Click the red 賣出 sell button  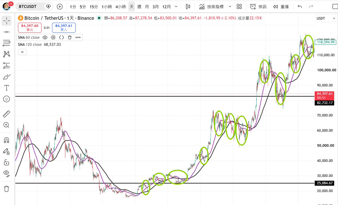click(30, 28)
